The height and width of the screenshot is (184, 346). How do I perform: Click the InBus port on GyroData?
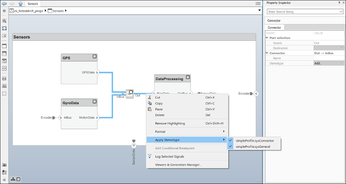[x=61, y=118]
